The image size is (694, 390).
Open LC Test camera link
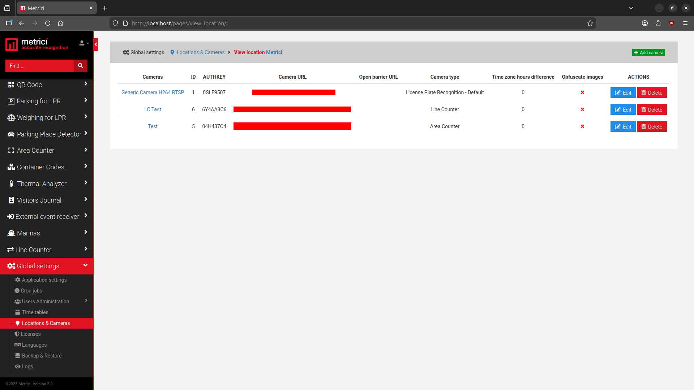click(153, 109)
